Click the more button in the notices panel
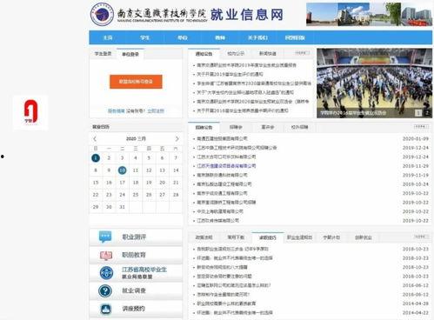Screen dimensions: 434x320 [303, 53]
